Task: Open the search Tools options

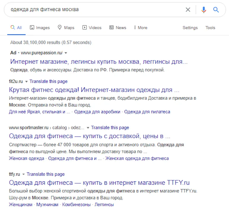Action: coord(210,28)
